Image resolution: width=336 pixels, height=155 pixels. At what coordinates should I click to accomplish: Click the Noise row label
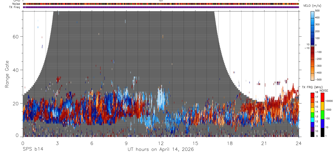[16, 4]
